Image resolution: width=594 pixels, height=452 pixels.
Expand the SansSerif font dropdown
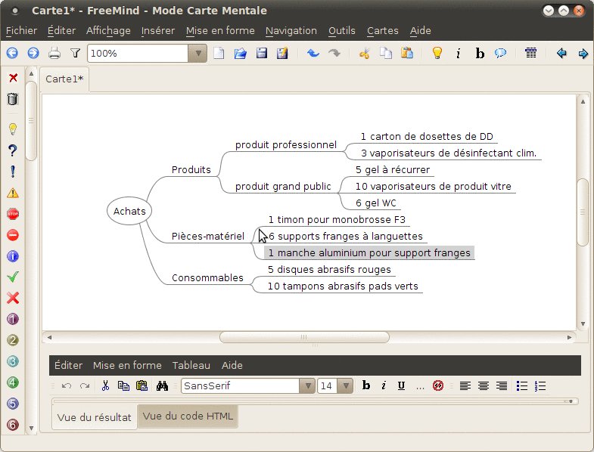click(308, 386)
